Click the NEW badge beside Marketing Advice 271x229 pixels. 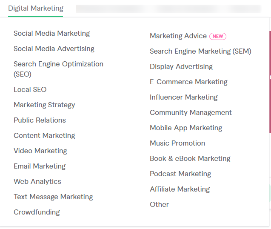tap(218, 36)
